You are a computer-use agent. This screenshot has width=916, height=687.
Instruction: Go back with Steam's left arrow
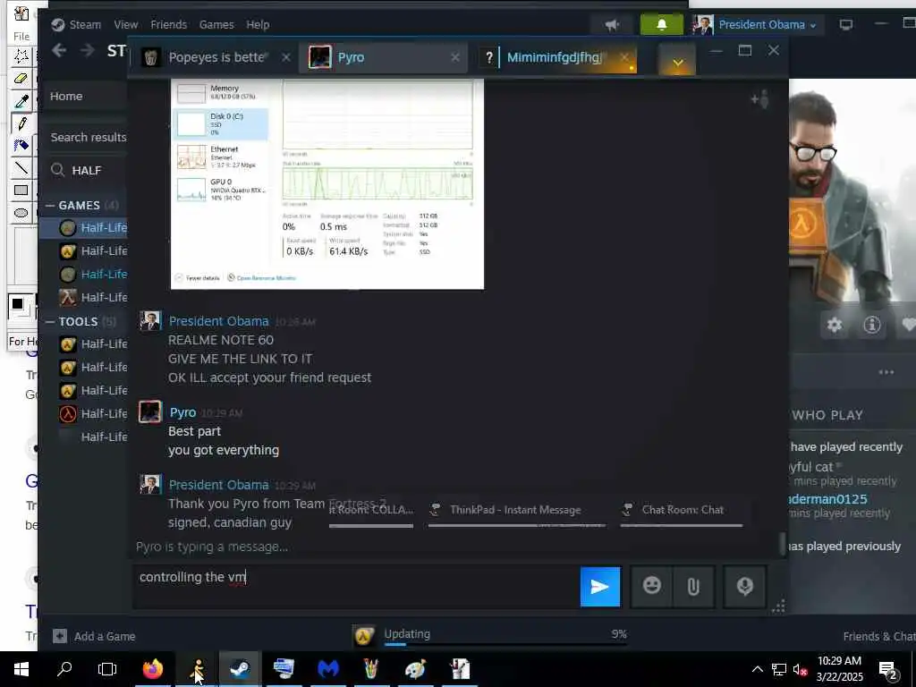point(59,51)
